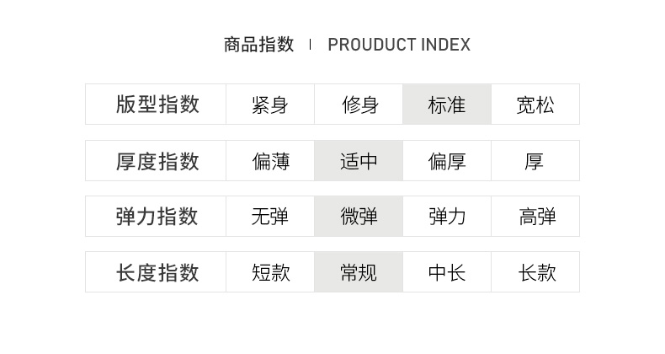The image size is (665, 354).
Task: Choose the 偏厚 thickness option
Action: pos(447,161)
